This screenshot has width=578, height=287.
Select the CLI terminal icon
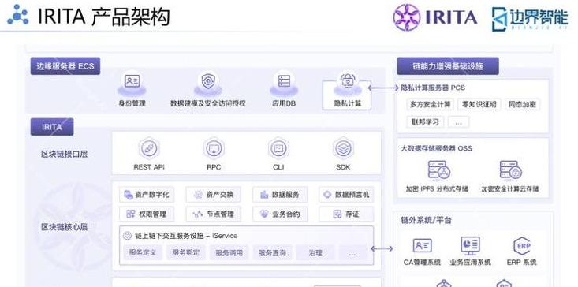(x=278, y=149)
